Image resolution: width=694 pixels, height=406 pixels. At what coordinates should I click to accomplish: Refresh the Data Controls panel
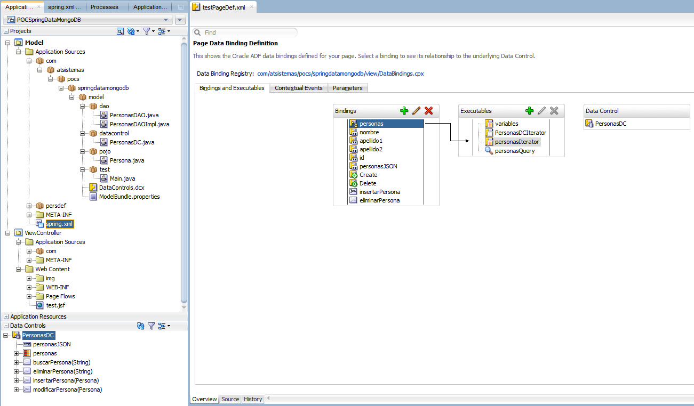coord(140,326)
